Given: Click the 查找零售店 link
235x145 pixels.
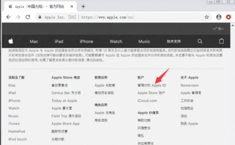Looking at the screenshot, I should point(60,85).
